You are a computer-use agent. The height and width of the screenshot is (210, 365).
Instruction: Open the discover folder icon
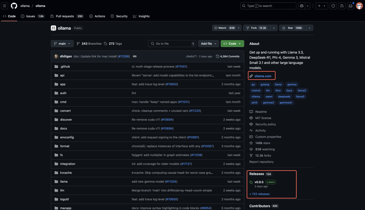click(x=56, y=120)
